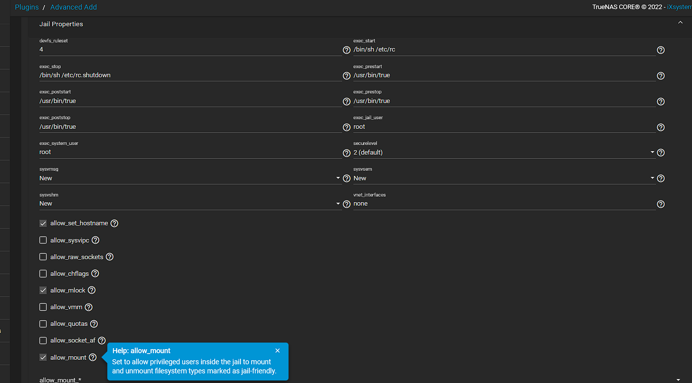
Task: Click help icon beside exec_poststart
Action: click(x=347, y=102)
